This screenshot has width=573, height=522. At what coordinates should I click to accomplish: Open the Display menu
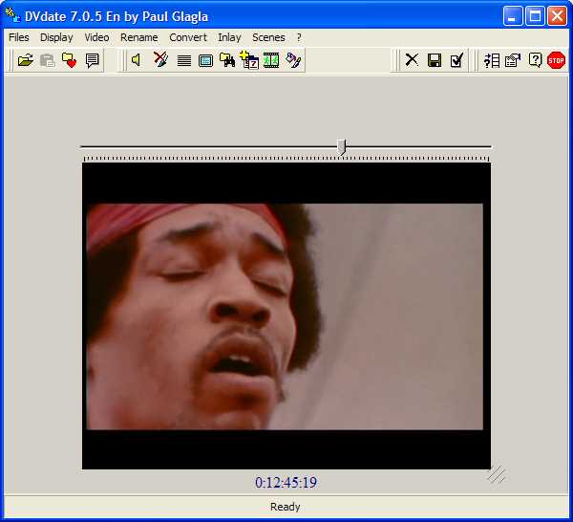(x=56, y=37)
